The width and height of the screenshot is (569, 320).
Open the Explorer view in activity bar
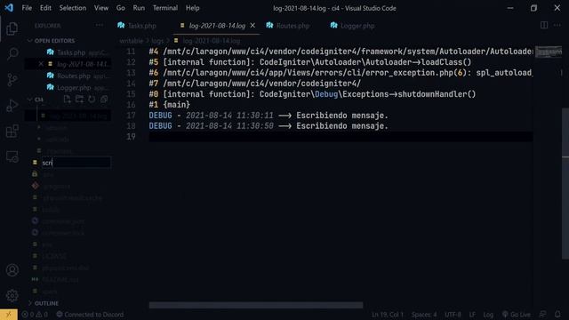pyautogui.click(x=12, y=28)
